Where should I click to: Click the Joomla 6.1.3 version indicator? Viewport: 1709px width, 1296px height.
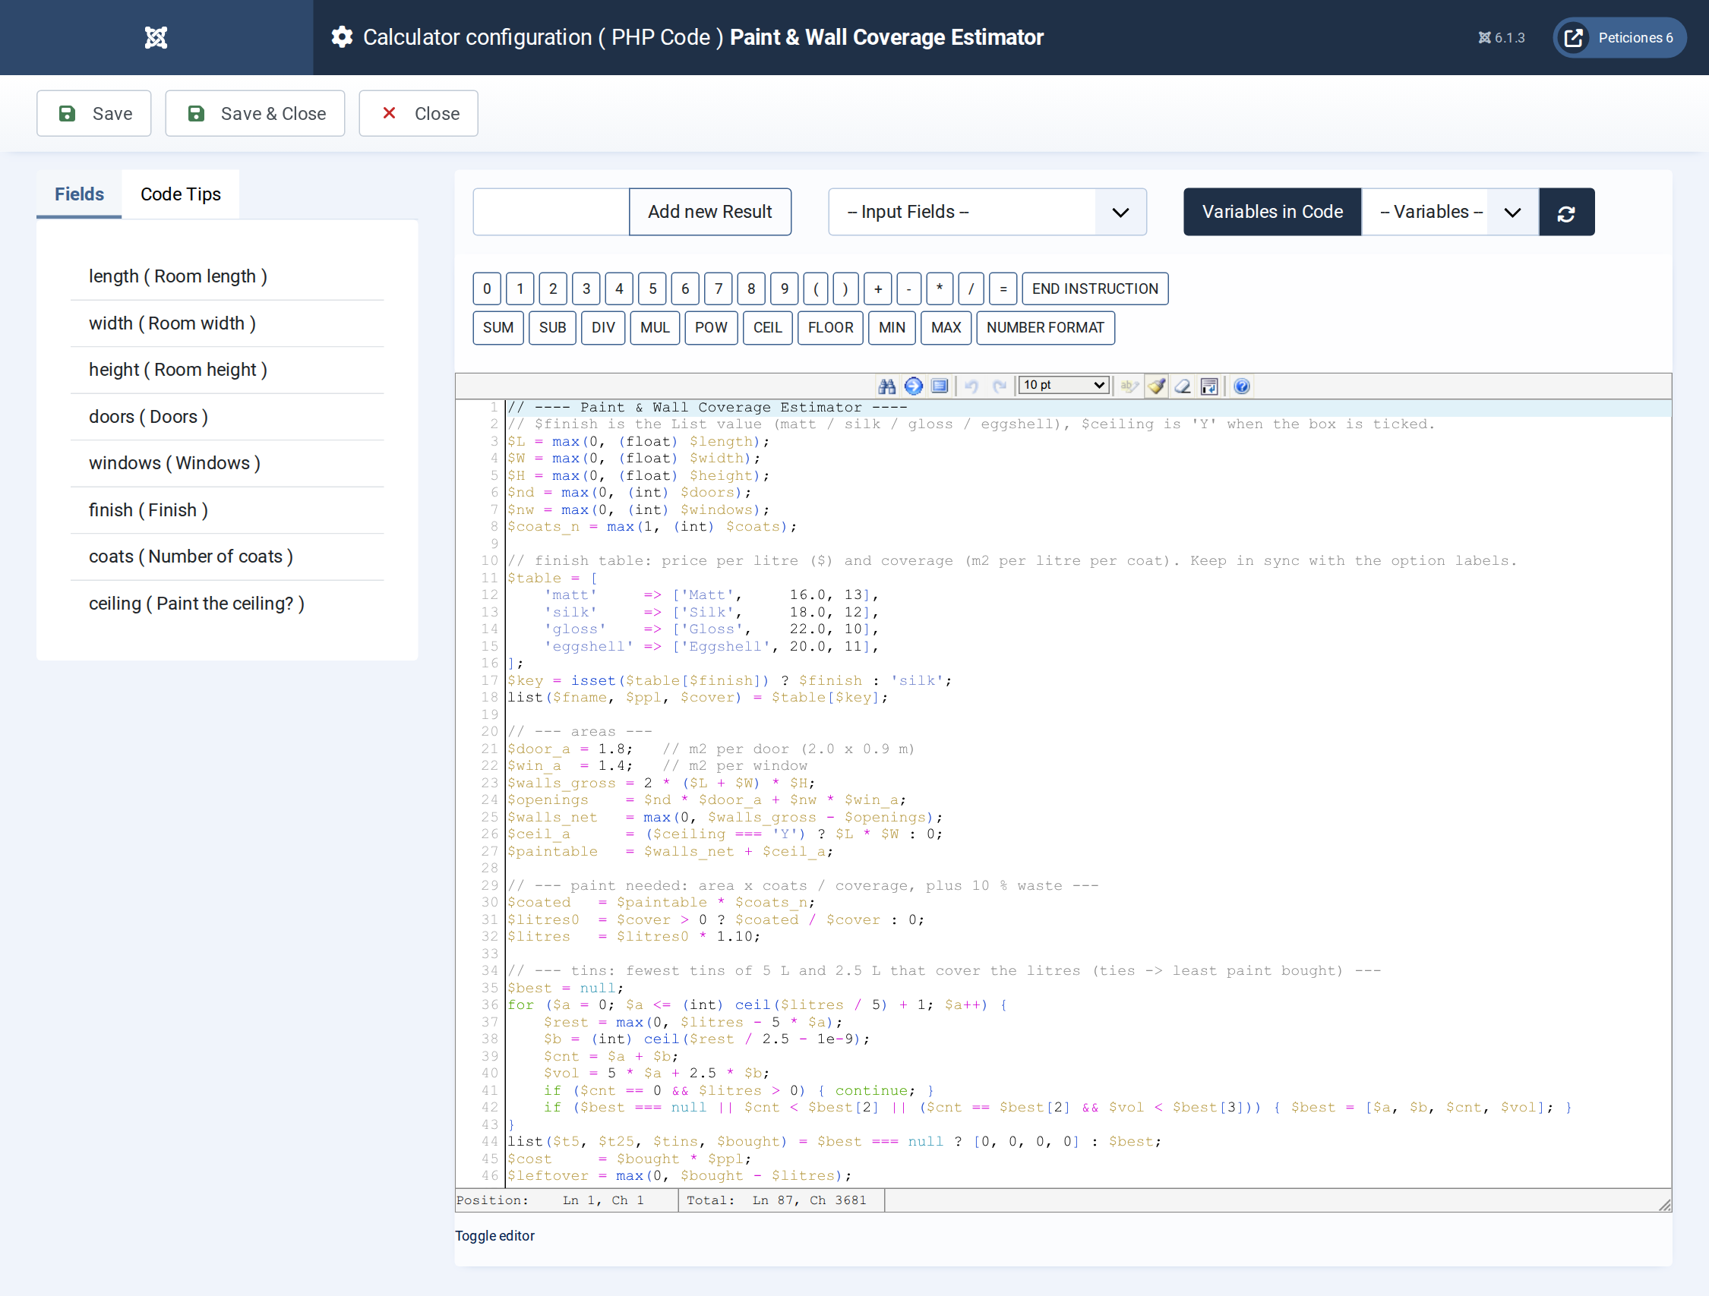point(1501,38)
